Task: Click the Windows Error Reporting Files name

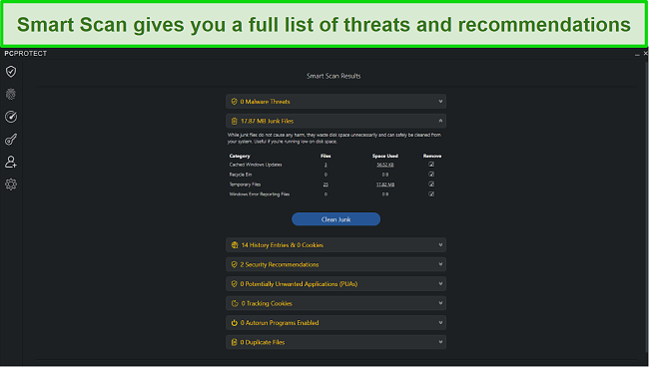Action: tap(260, 194)
